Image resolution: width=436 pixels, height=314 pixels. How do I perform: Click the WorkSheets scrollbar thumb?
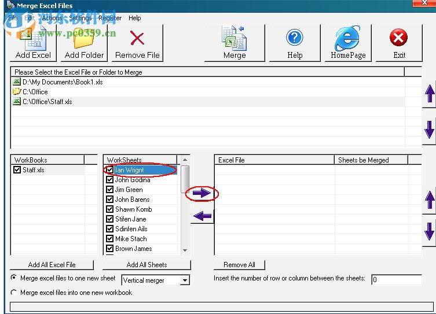(185, 179)
